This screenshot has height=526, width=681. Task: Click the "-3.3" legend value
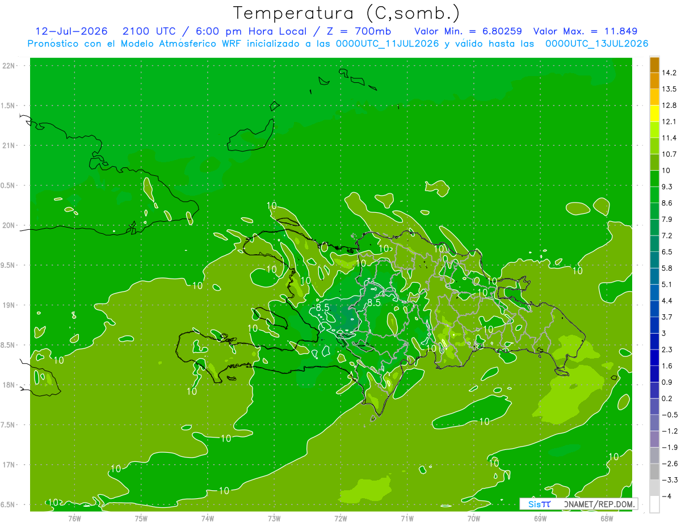(x=669, y=480)
